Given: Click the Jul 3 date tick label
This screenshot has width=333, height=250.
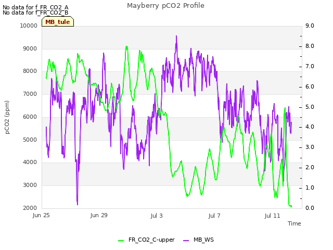Looking at the screenshot, I should (157, 216).
